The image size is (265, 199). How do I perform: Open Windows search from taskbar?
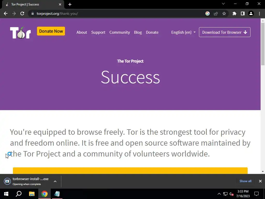(19, 194)
